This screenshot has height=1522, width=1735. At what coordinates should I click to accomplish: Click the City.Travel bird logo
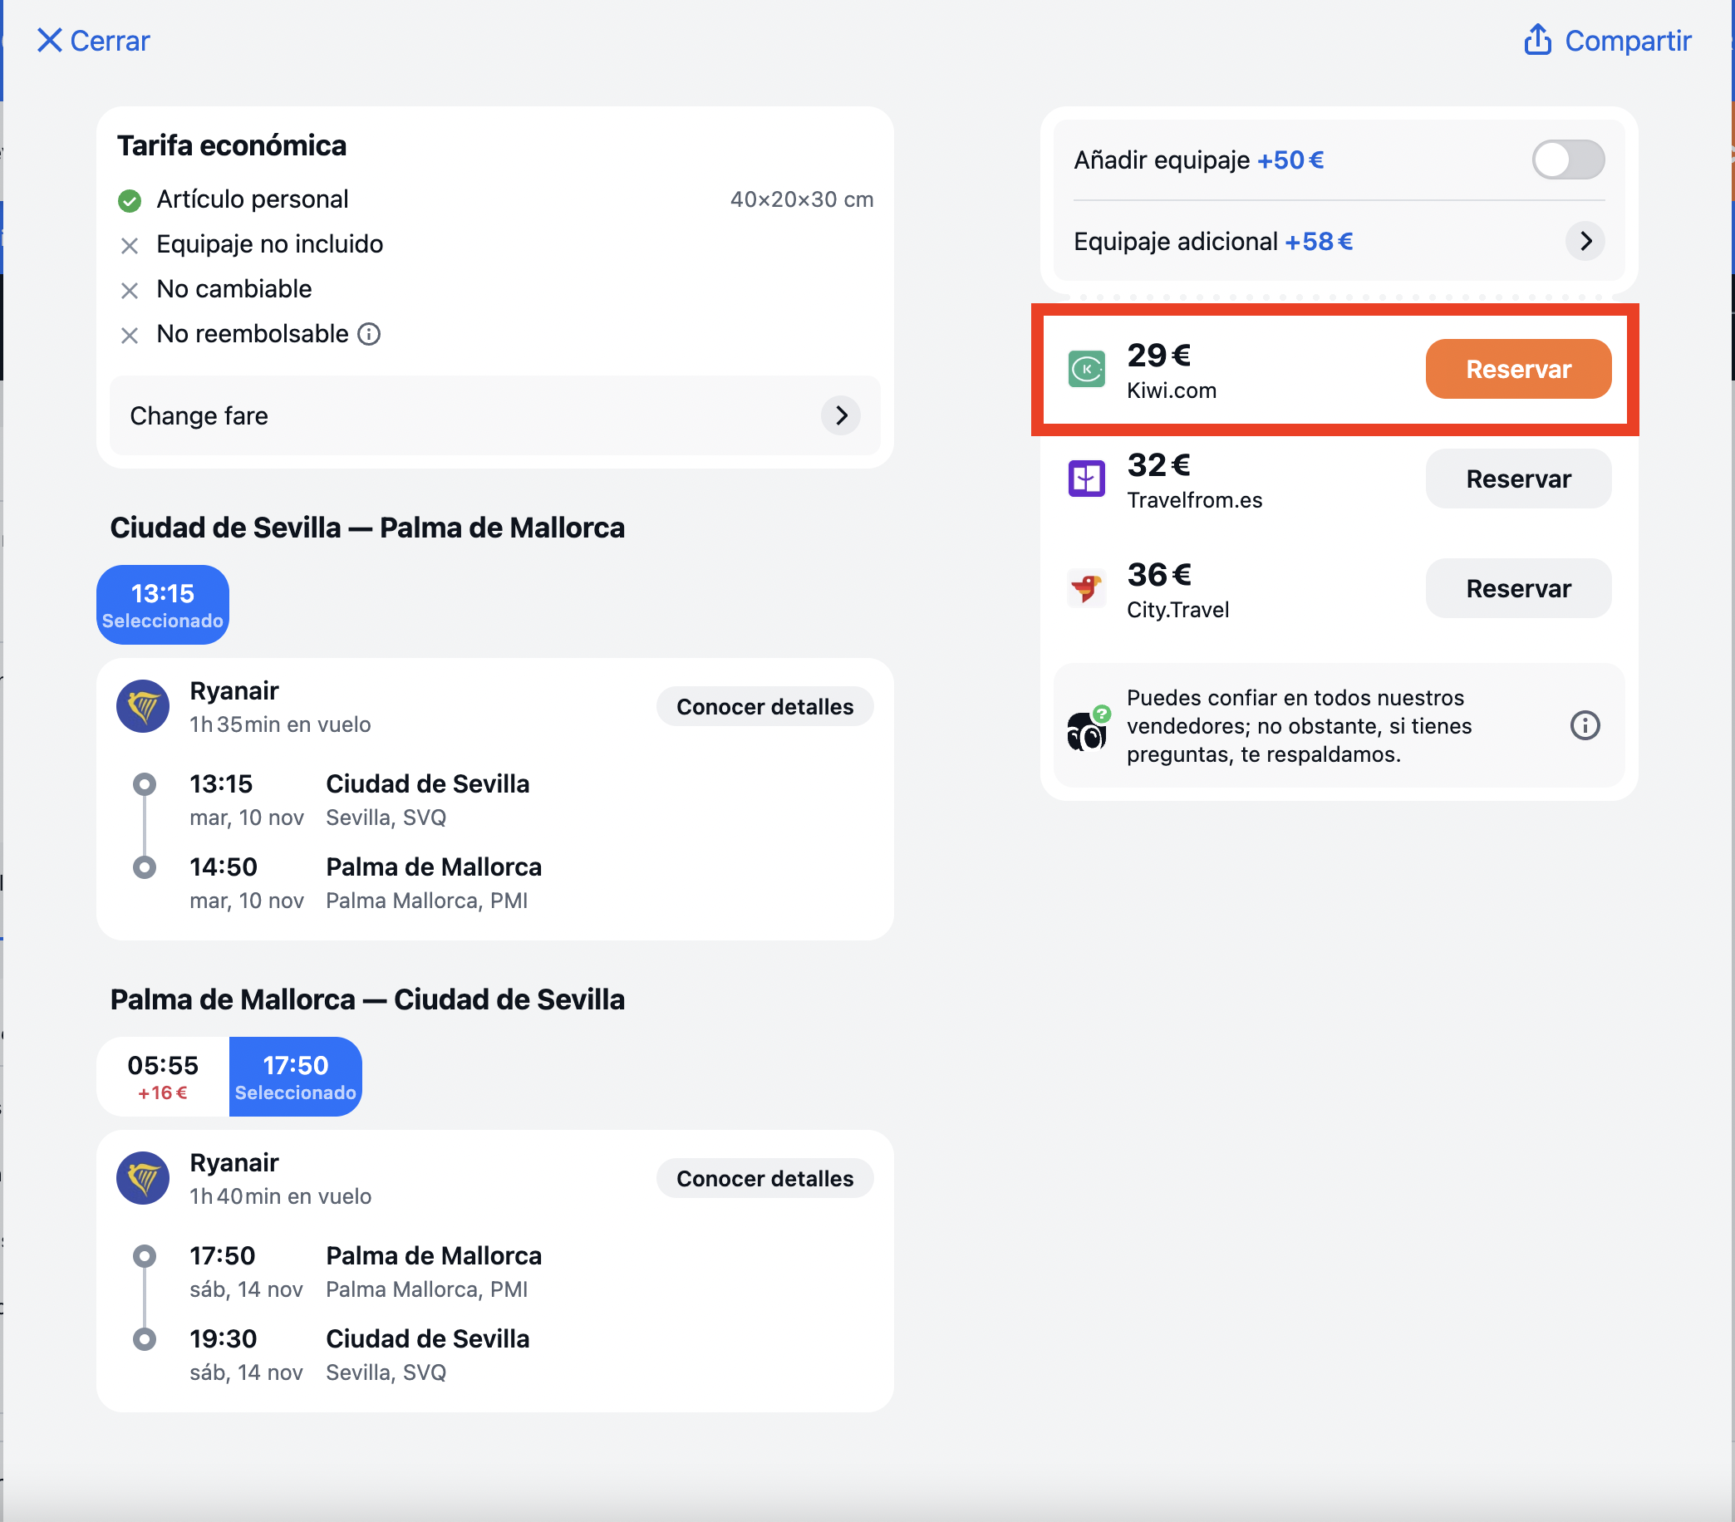1087,588
